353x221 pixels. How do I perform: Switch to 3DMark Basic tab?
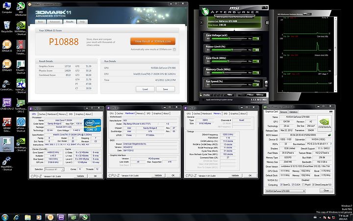(41, 22)
